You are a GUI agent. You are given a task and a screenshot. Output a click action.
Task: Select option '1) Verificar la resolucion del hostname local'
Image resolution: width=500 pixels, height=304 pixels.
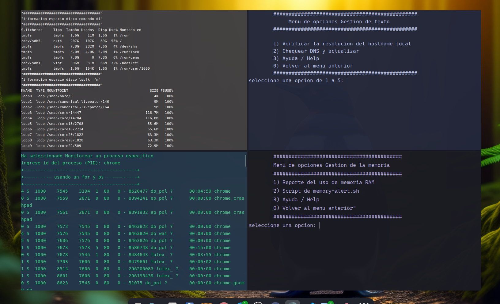click(342, 44)
